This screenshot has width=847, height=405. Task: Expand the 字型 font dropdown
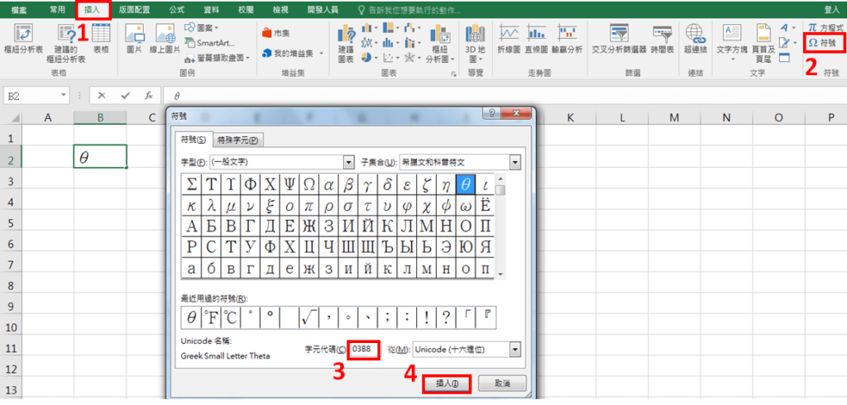click(x=348, y=162)
